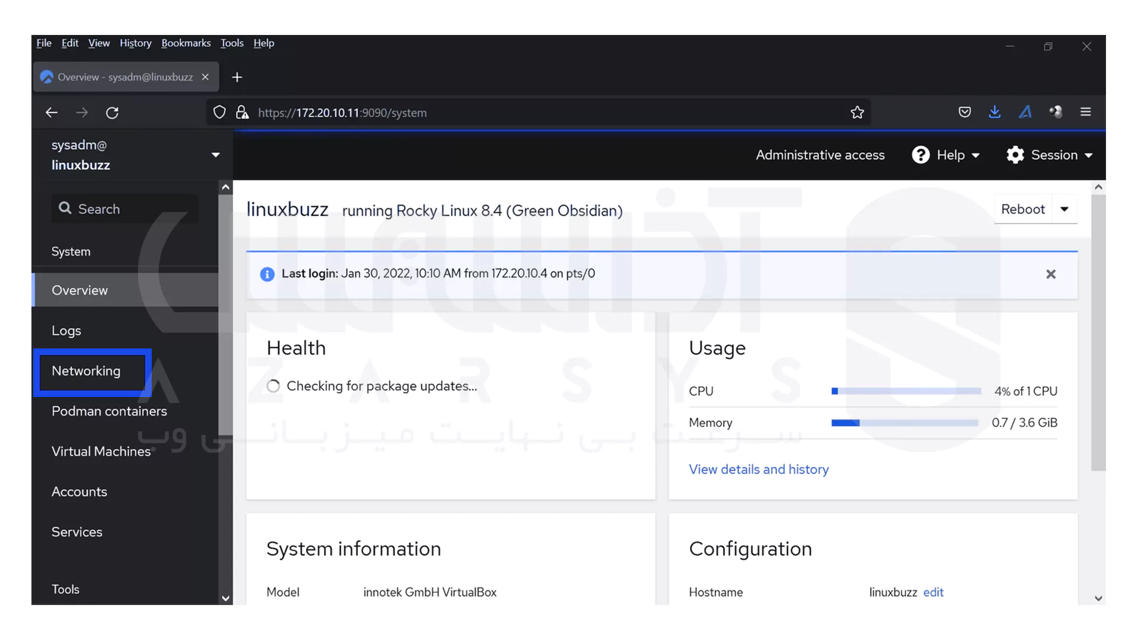The width and height of the screenshot is (1138, 640).
Task: Click the 'Tools' sidebar section label
Action: (65, 589)
